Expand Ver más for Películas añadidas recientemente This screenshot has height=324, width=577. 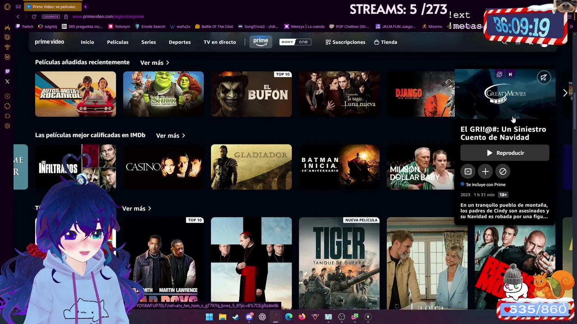point(155,63)
